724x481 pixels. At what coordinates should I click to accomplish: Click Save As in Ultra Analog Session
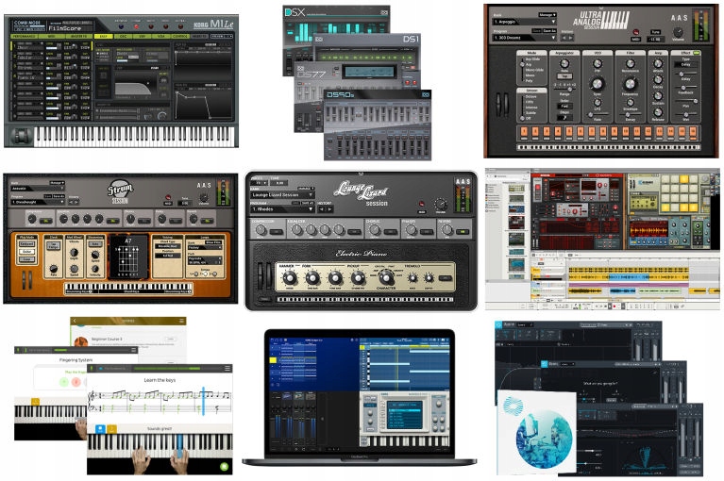click(x=549, y=31)
